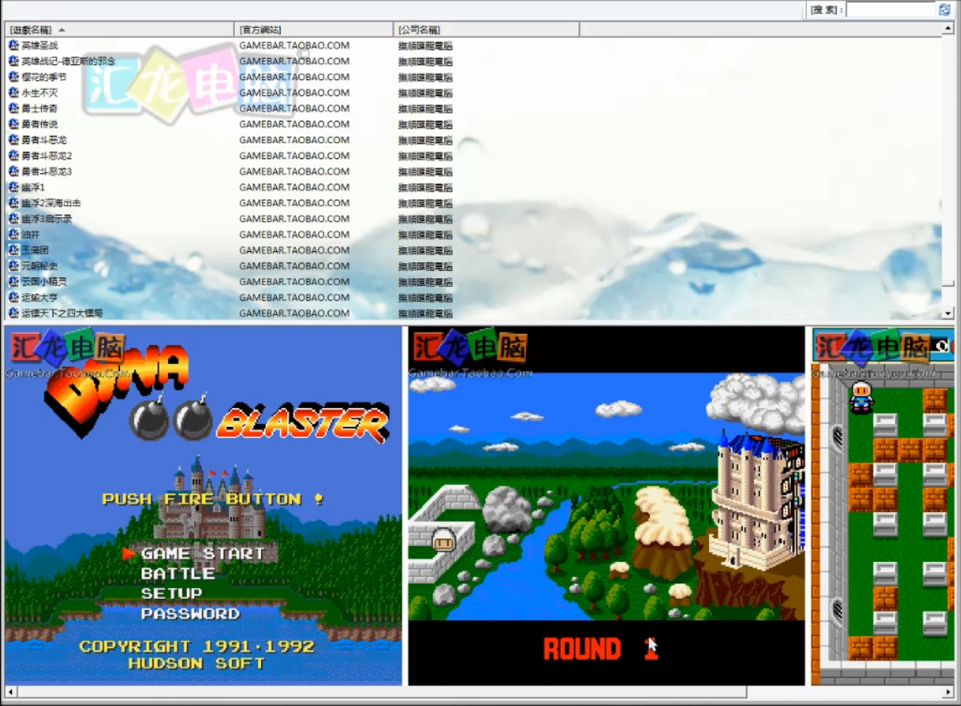This screenshot has width=961, height=706.
Task: Click the 搜索 search input field
Action: click(x=890, y=10)
